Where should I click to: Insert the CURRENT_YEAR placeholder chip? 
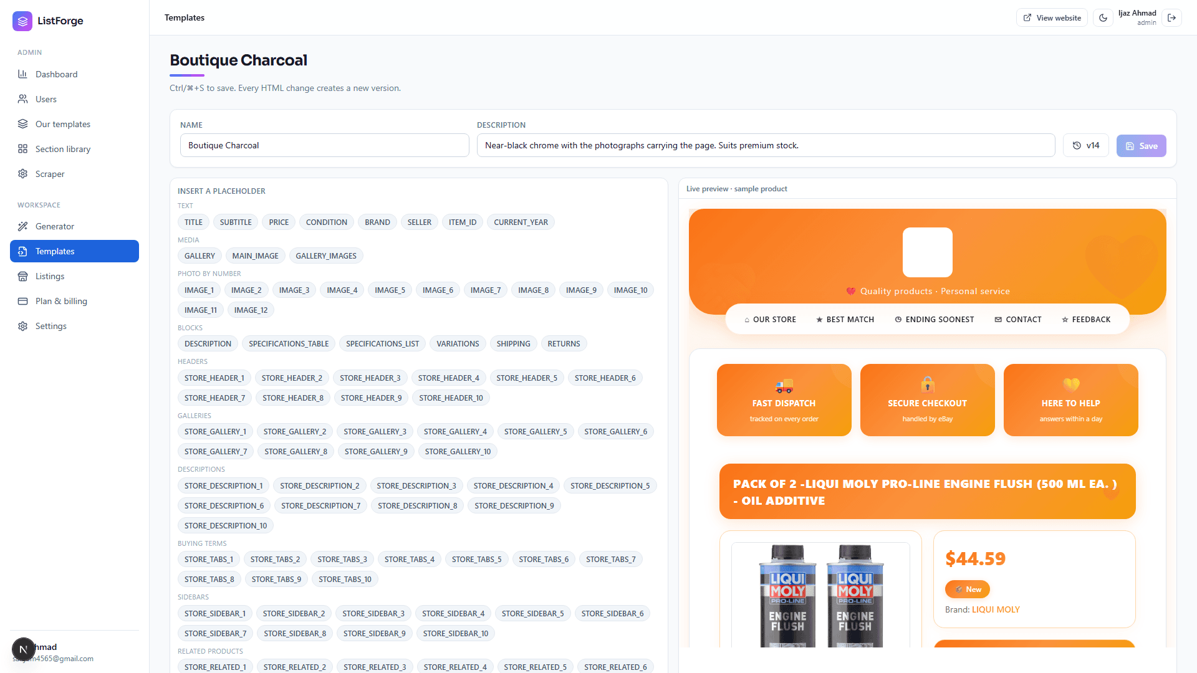tap(521, 222)
